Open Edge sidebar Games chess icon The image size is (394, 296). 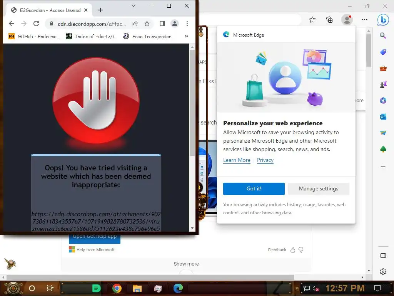tap(383, 84)
